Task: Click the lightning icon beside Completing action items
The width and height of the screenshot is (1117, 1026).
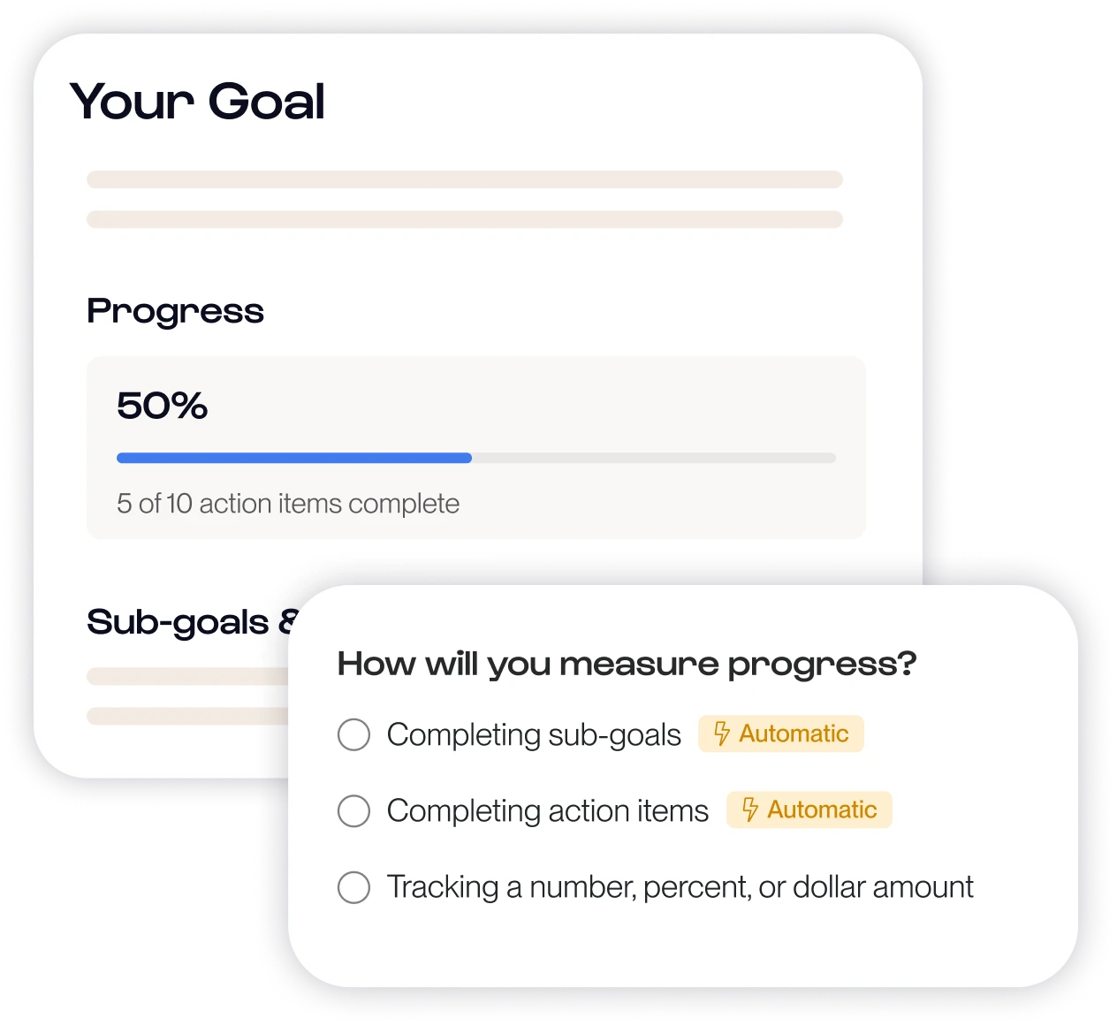Action: [749, 809]
